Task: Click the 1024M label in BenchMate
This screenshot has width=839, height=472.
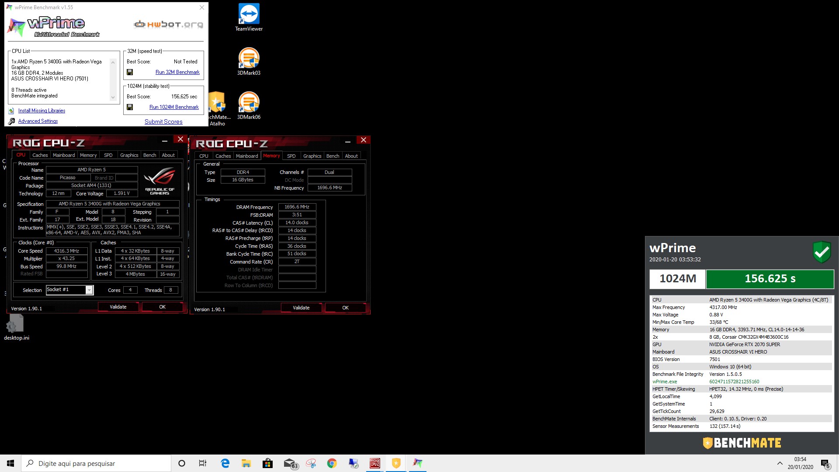Action: pyautogui.click(x=677, y=279)
